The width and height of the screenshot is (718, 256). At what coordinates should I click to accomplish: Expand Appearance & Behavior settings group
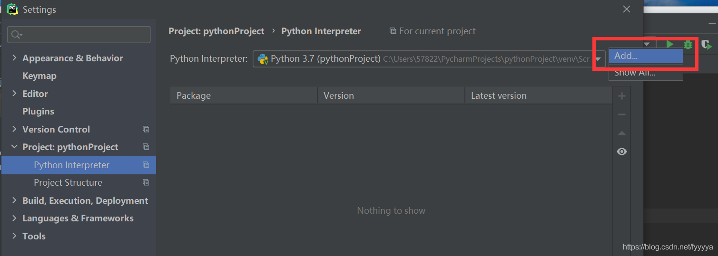(14, 58)
